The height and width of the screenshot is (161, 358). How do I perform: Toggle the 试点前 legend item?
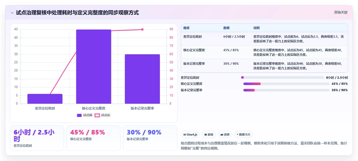[85, 115]
